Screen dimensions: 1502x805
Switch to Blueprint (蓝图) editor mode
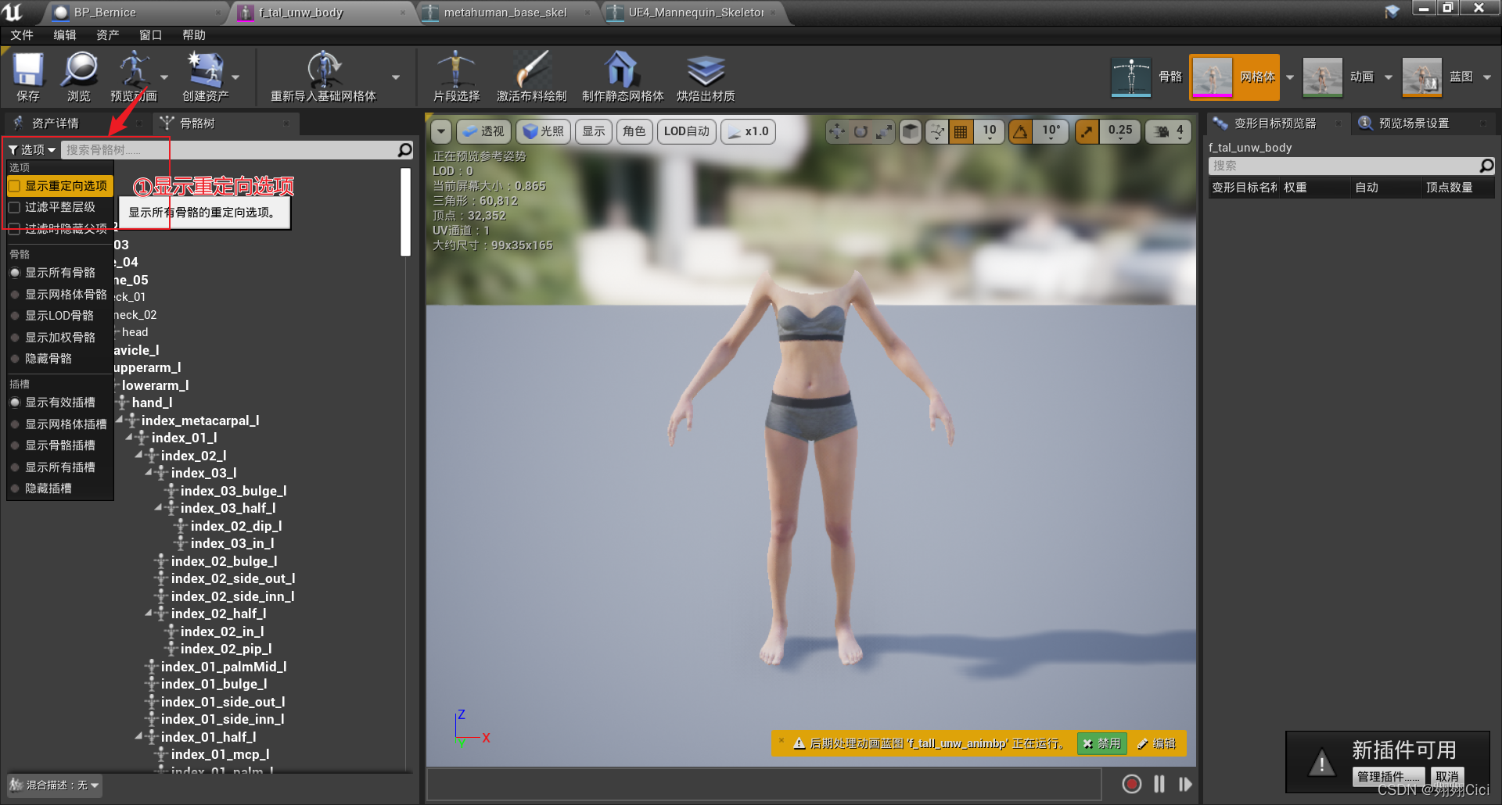[1437, 77]
